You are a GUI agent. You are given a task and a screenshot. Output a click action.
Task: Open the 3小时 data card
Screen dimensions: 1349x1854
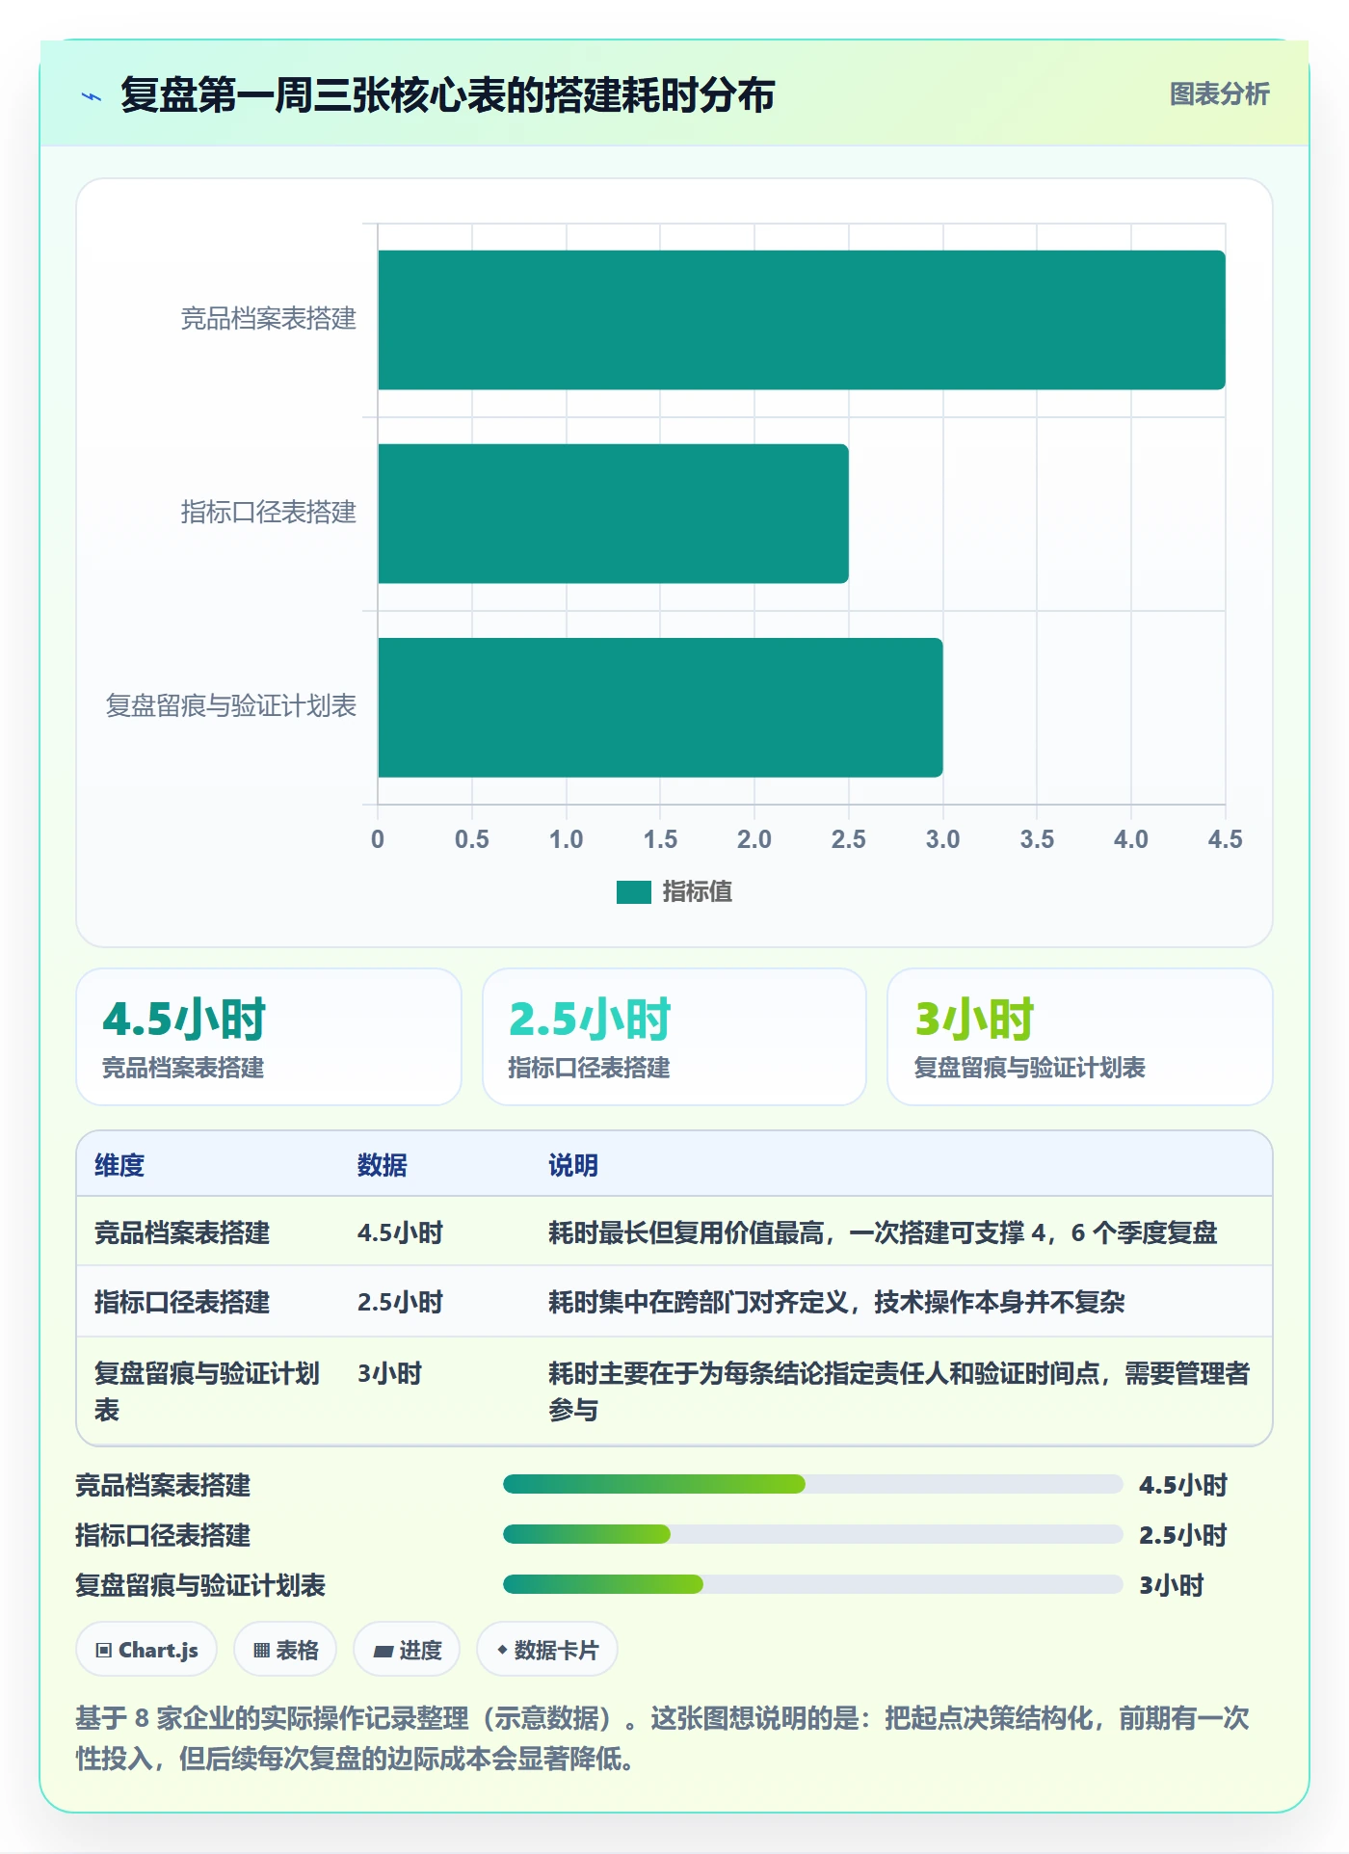(x=1080, y=1037)
